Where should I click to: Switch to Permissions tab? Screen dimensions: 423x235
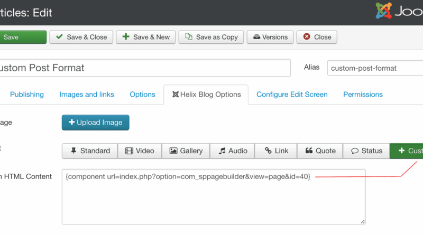click(363, 95)
